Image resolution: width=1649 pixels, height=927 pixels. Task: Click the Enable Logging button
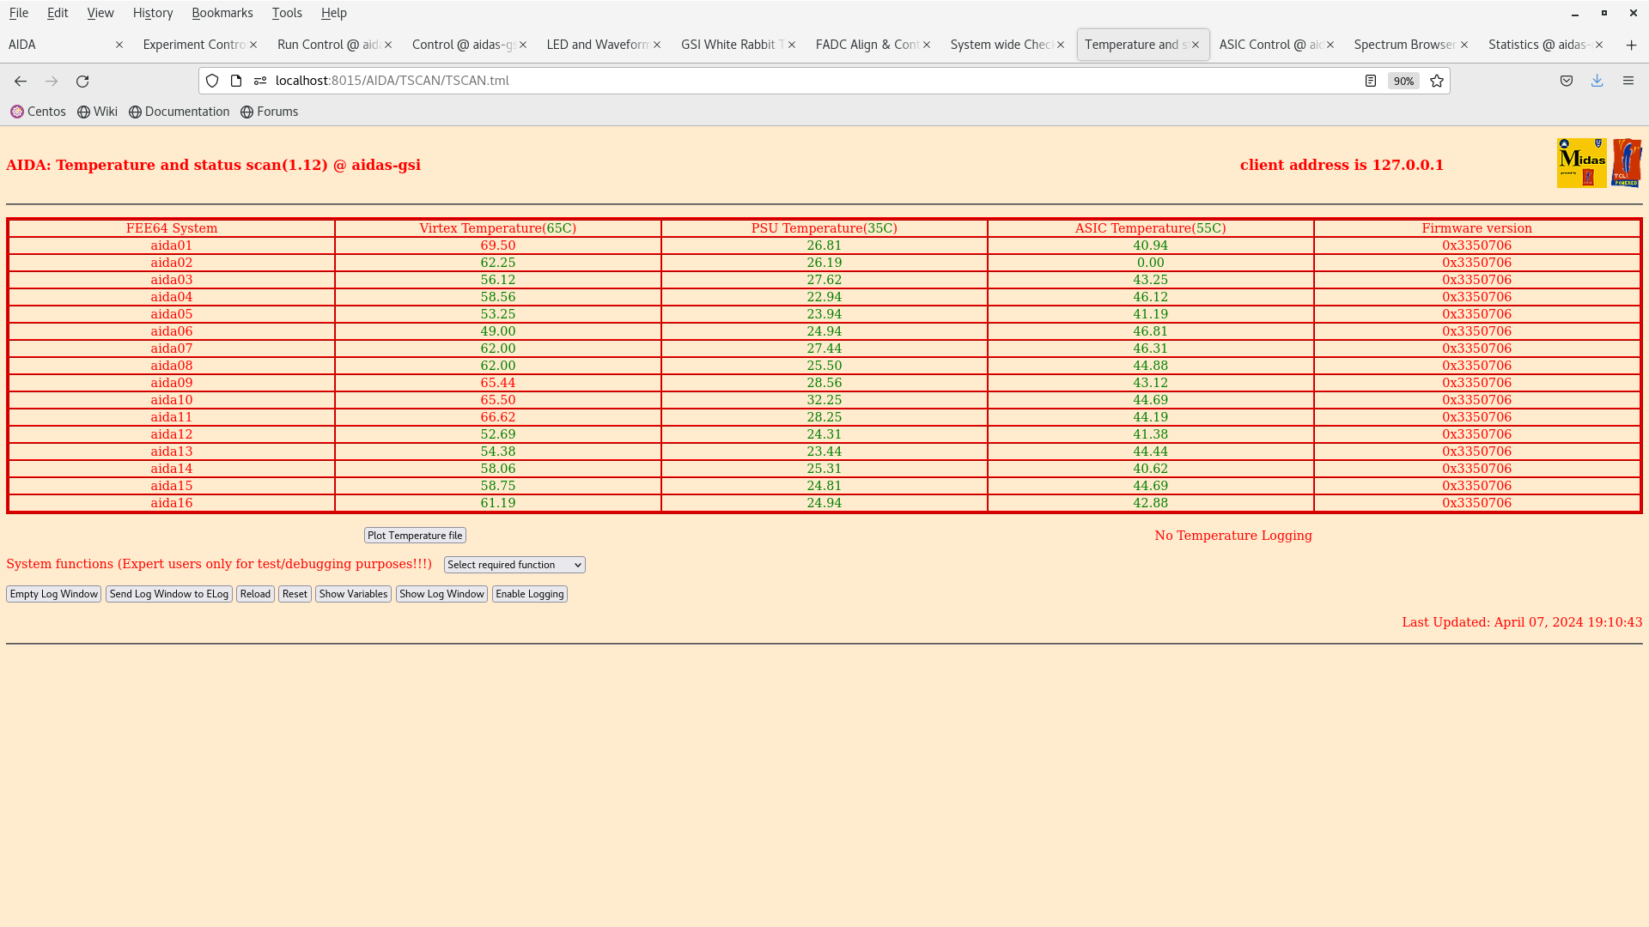(x=529, y=594)
